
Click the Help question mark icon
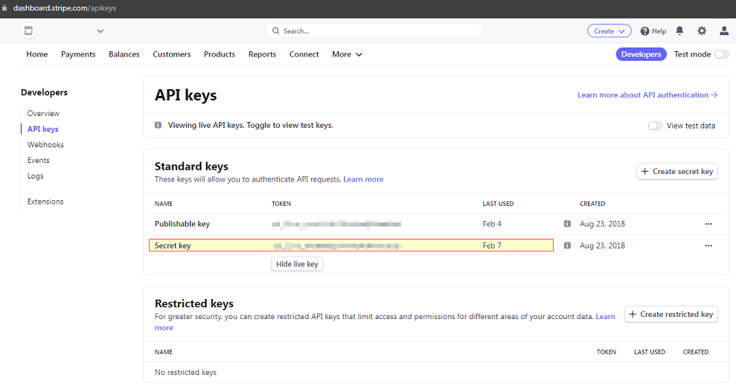point(644,31)
